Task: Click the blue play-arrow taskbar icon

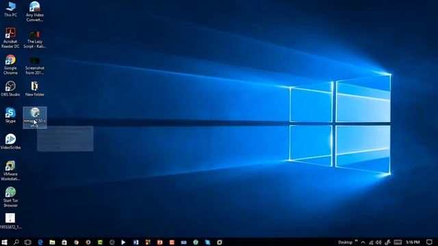Action: tap(123, 242)
